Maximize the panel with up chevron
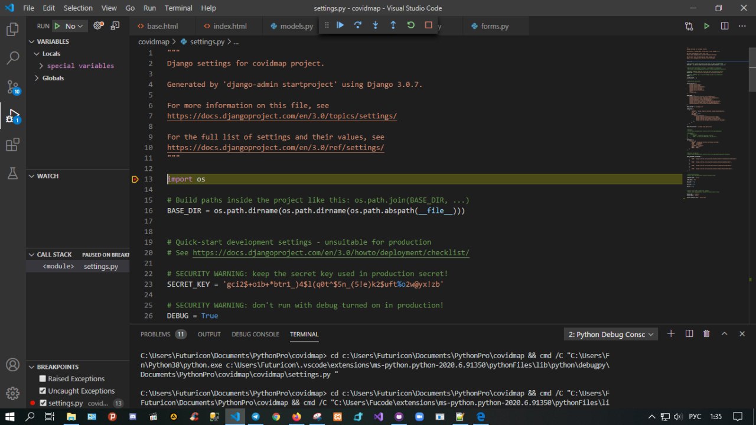The width and height of the screenshot is (756, 425). tap(724, 334)
